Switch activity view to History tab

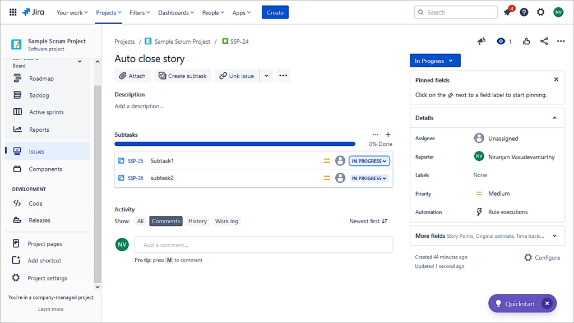[197, 221]
